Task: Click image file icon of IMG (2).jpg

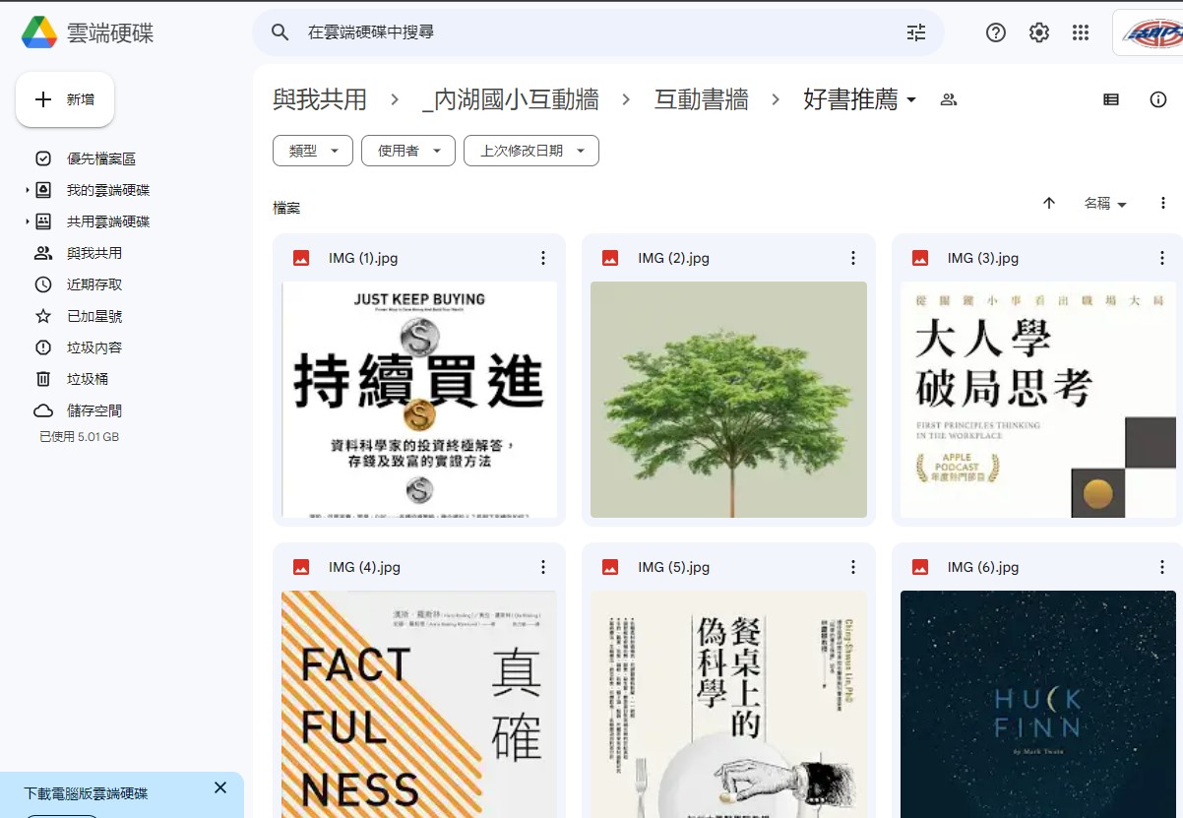Action: click(610, 258)
